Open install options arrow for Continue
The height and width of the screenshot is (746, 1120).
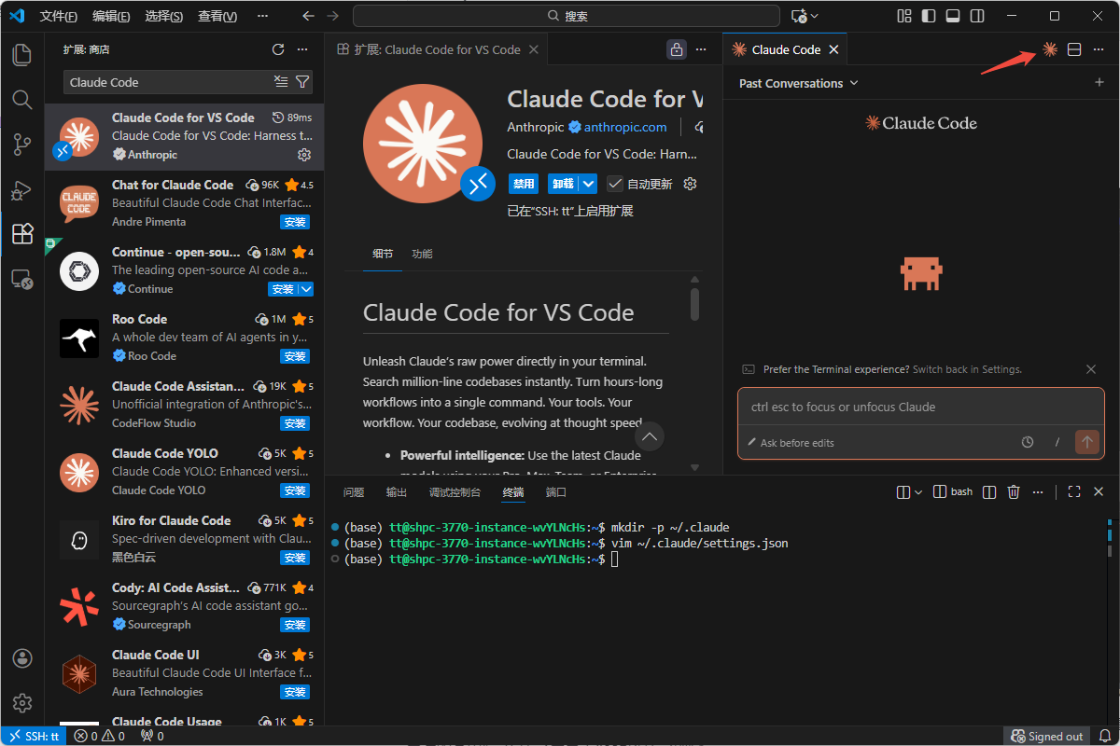tap(305, 289)
